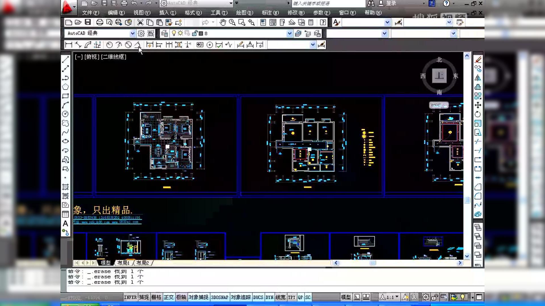Click the 登录 sign-in button
Screen dimensions: 545x306
click(391, 3)
